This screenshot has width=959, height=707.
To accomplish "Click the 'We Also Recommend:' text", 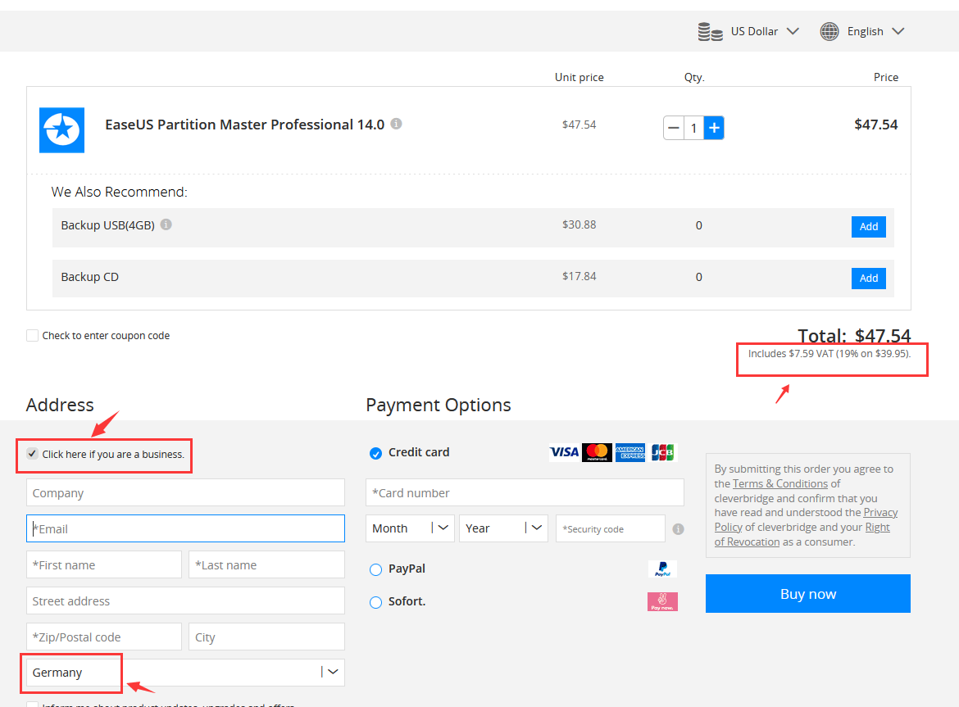I will [x=120, y=192].
